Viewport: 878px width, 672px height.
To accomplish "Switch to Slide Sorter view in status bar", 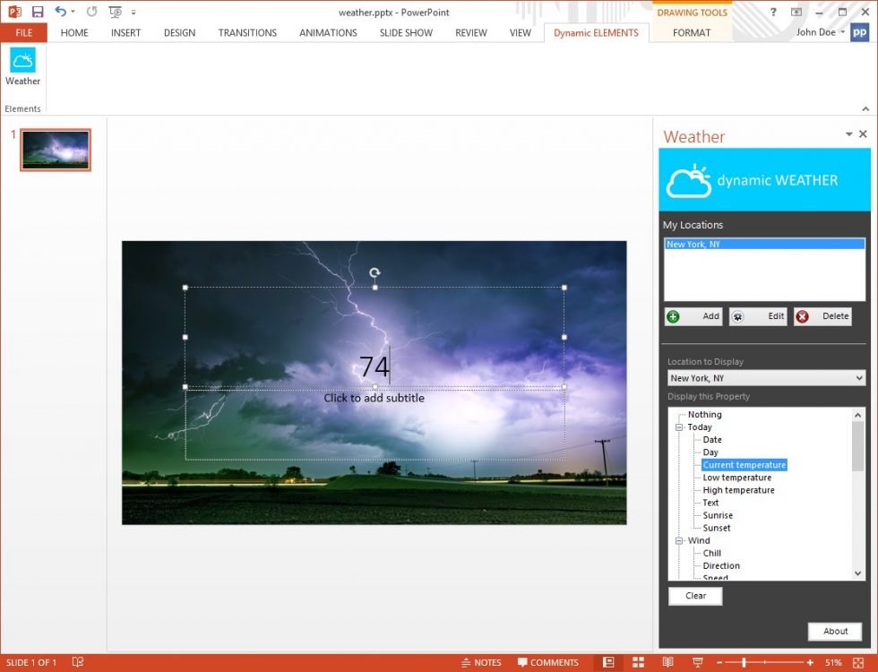I will (639, 662).
